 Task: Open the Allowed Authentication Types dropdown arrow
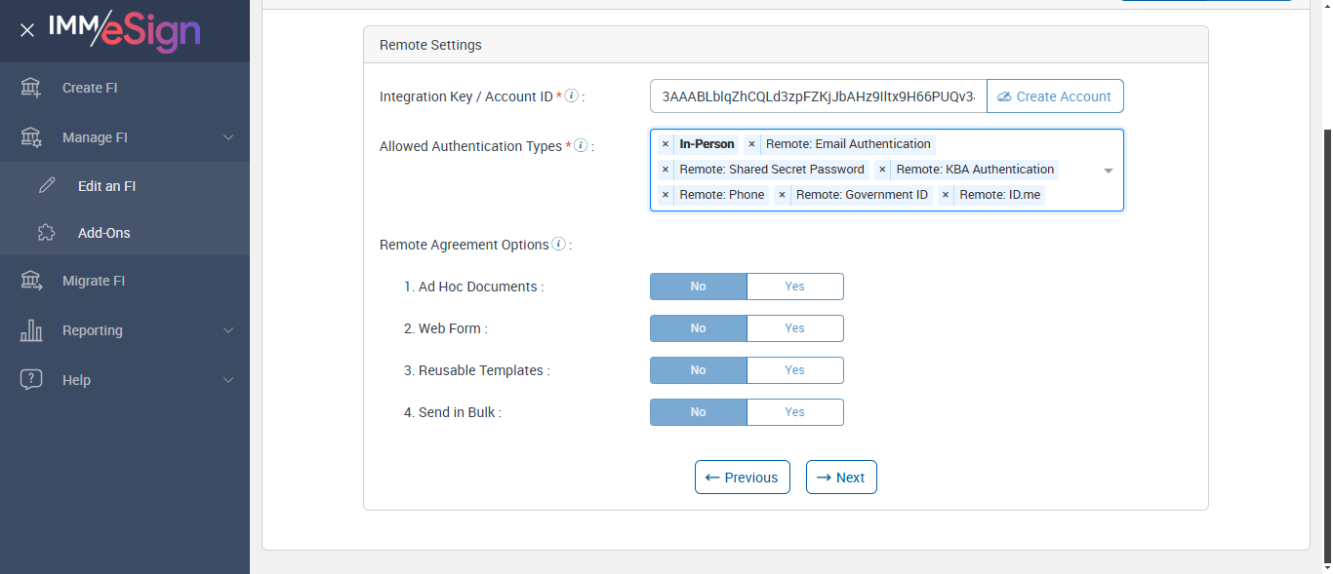[1109, 171]
